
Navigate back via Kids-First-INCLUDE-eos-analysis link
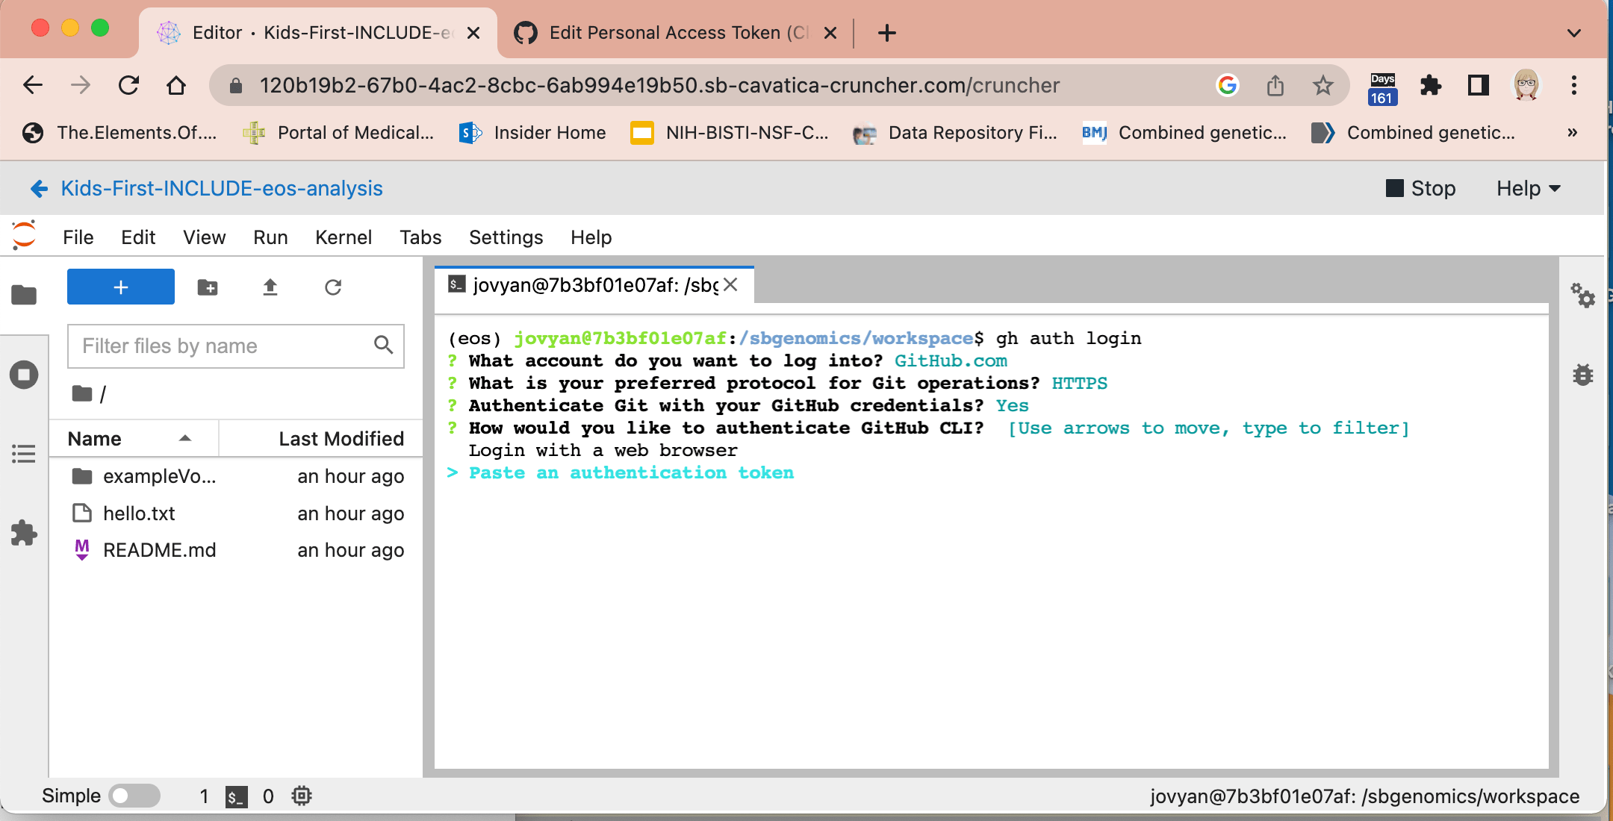(221, 188)
